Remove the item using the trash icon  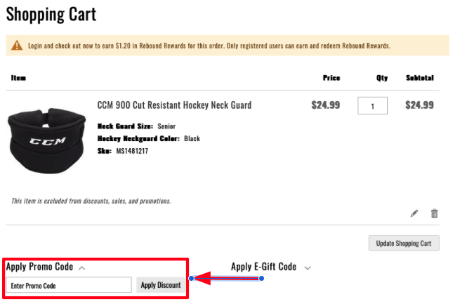pos(434,213)
